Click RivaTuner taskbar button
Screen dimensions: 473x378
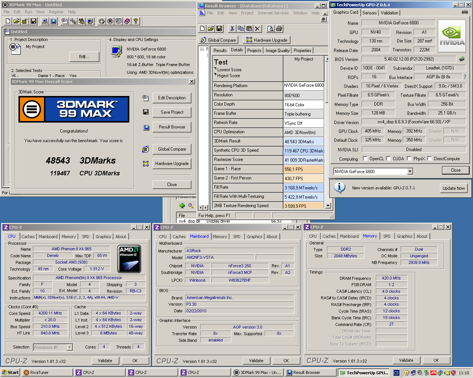click(47, 372)
